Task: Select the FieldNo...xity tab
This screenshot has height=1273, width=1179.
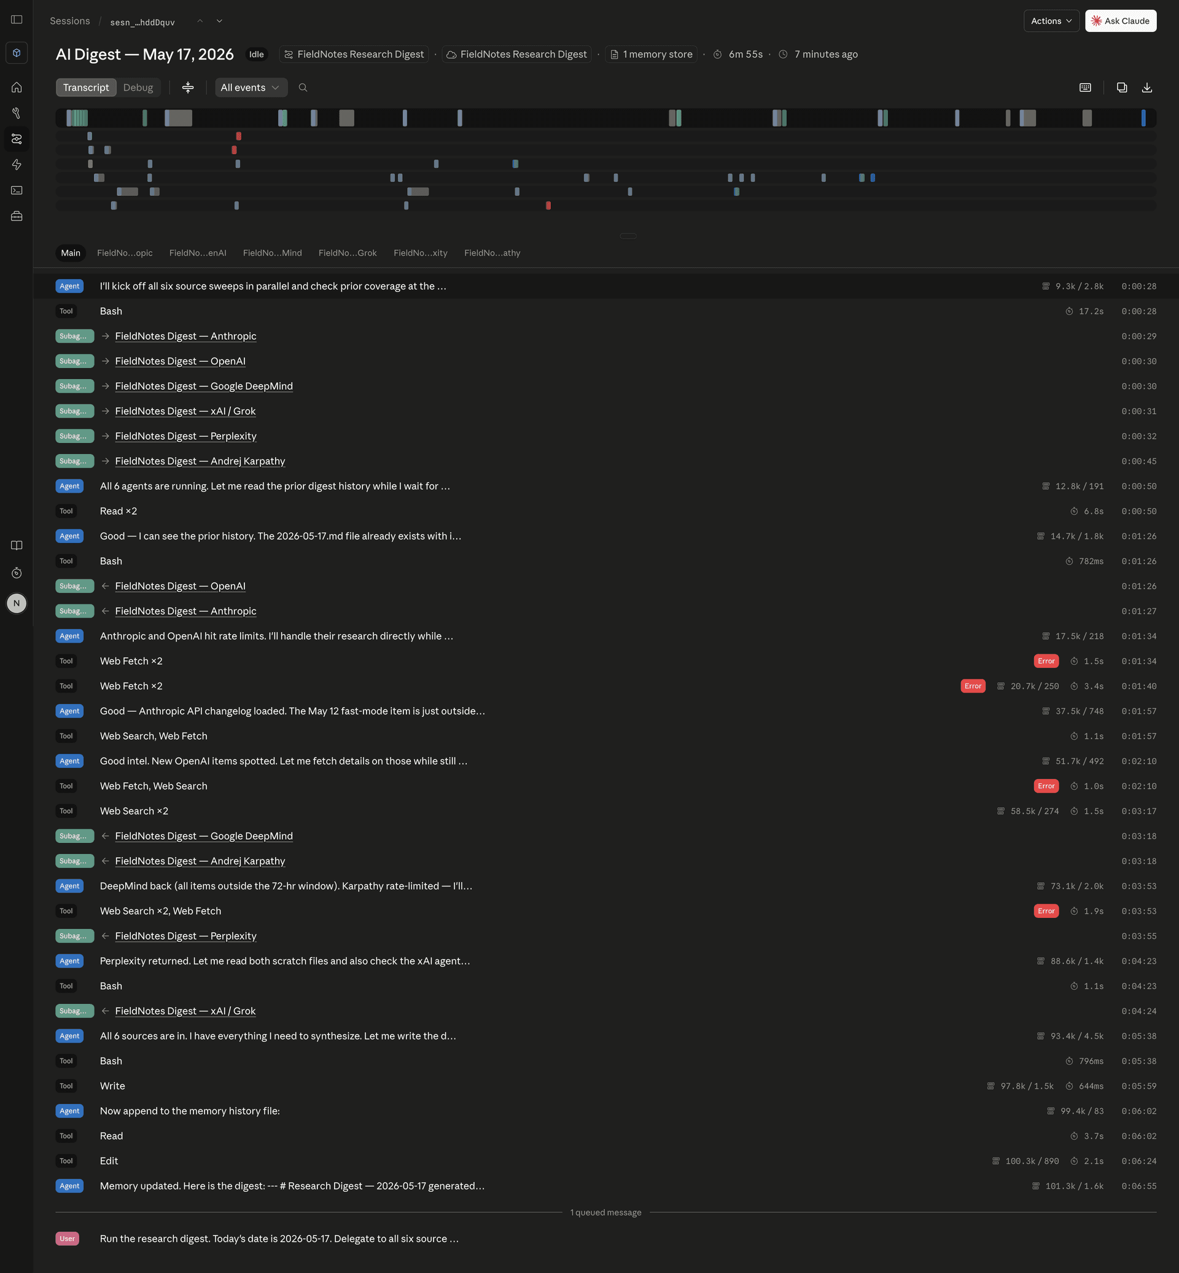Action: pyautogui.click(x=421, y=253)
